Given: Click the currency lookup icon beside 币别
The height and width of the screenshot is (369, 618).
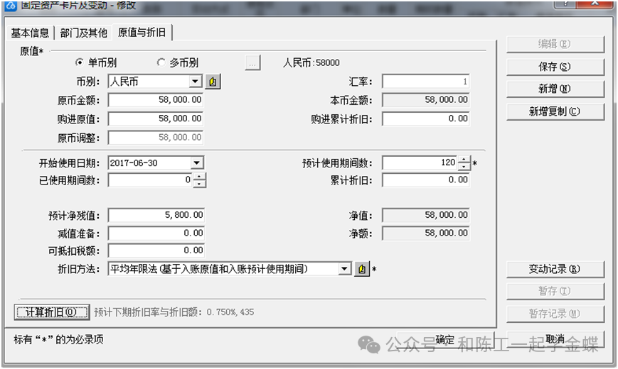Looking at the screenshot, I should (x=213, y=82).
